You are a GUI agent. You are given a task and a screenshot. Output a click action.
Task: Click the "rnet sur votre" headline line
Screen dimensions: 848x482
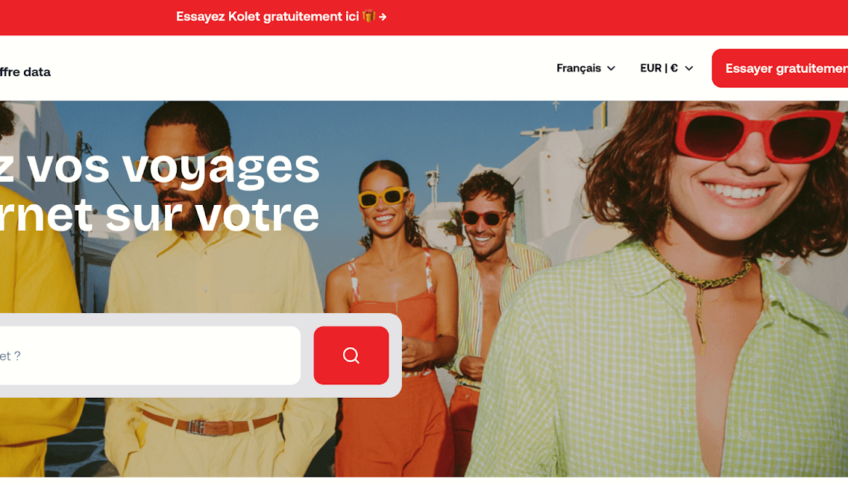(x=160, y=215)
